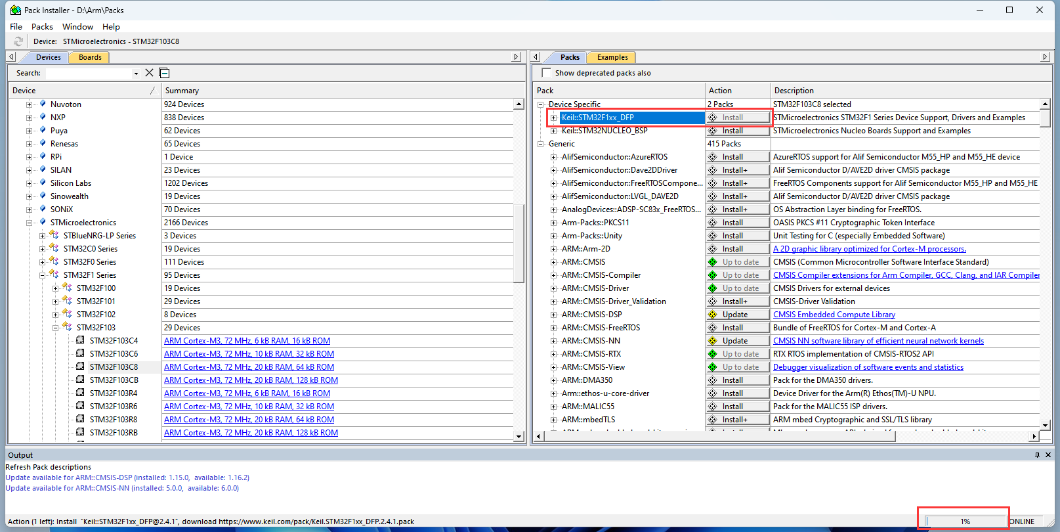This screenshot has height=532, width=1060.
Task: Select the Keil::STM32F1xx_DFP pack row
Action: click(x=632, y=118)
